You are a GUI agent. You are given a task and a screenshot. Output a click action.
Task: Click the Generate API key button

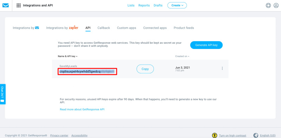[206, 45]
